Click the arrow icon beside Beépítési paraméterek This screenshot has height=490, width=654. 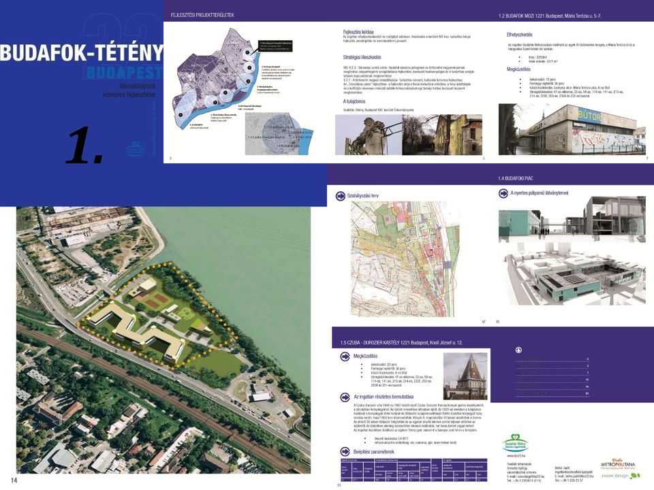tap(345, 452)
